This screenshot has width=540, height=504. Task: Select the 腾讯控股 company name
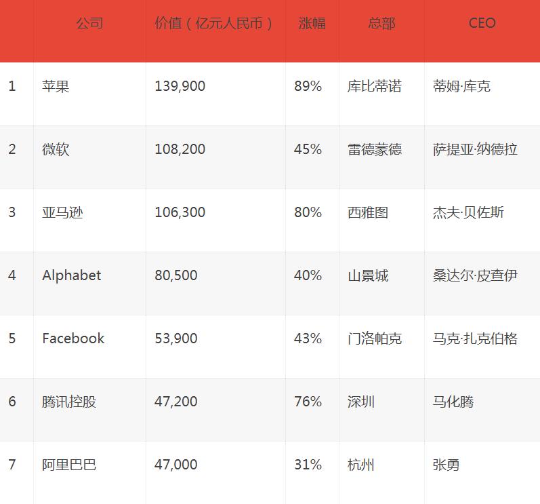tap(69, 402)
